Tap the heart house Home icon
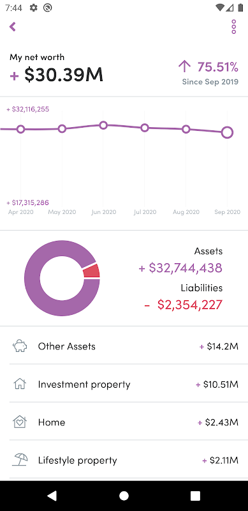 pyautogui.click(x=20, y=422)
